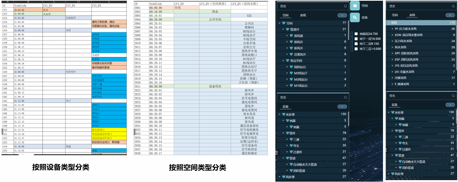Click the X button in top-right 系统 panel
This screenshot has height=182, width=458.
[x=450, y=15]
